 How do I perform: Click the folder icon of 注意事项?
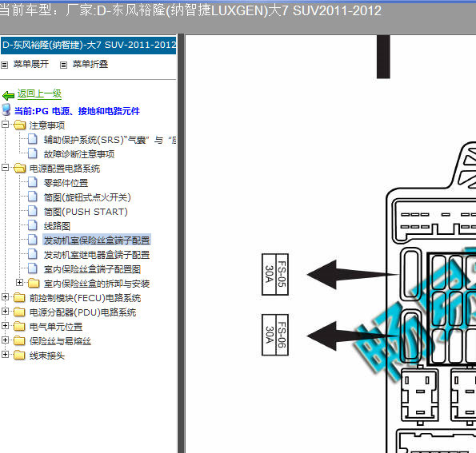point(20,125)
